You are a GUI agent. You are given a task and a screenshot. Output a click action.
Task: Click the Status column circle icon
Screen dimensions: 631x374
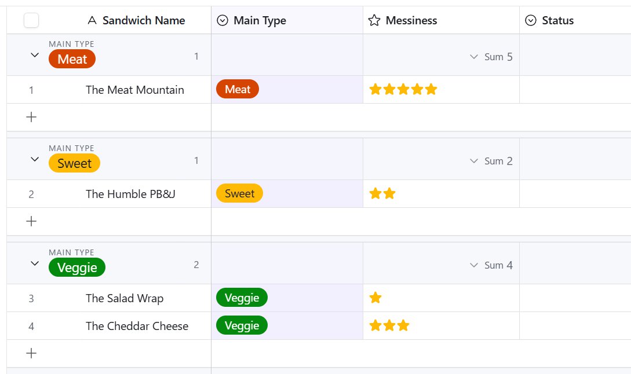pos(530,20)
